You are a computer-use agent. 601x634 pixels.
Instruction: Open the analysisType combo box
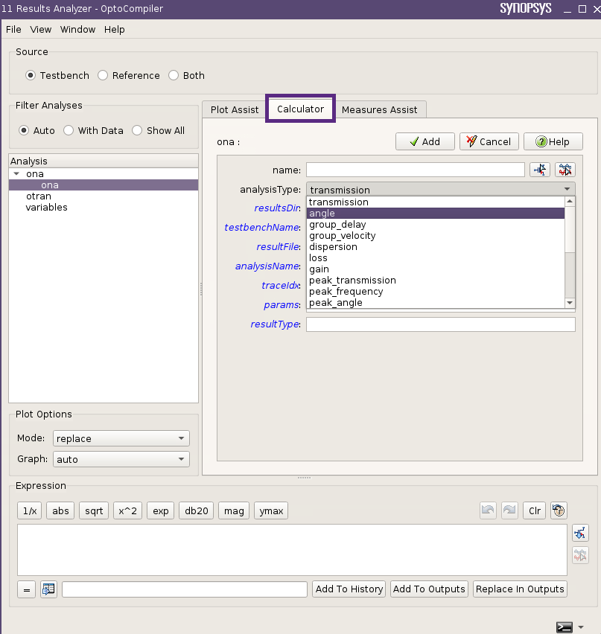[x=441, y=189]
